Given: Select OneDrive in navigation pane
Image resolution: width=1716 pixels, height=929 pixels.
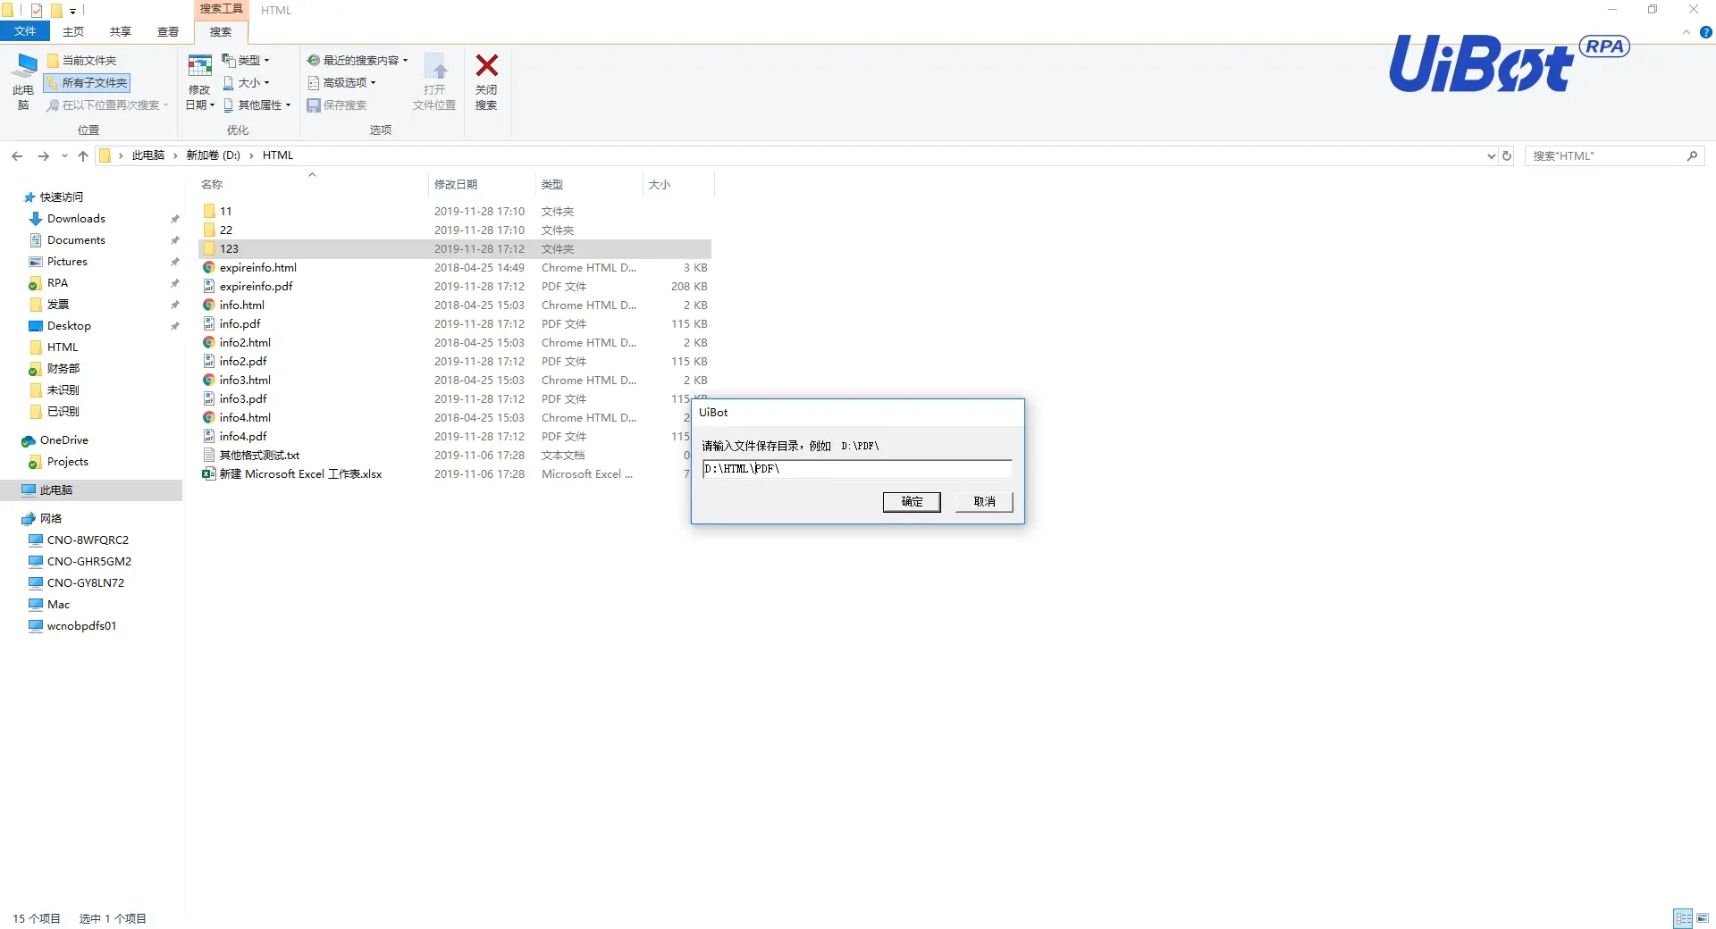Looking at the screenshot, I should click(x=63, y=439).
